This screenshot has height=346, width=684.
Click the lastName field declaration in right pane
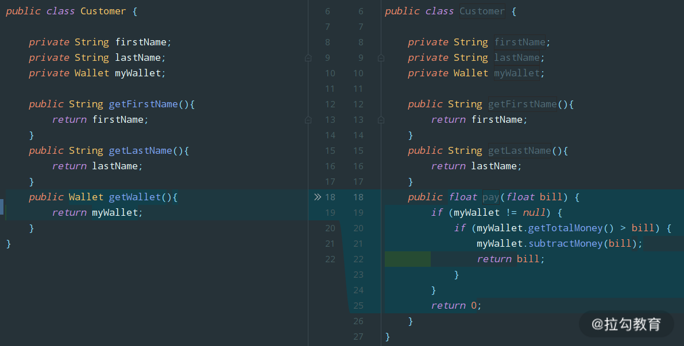[x=476, y=57]
